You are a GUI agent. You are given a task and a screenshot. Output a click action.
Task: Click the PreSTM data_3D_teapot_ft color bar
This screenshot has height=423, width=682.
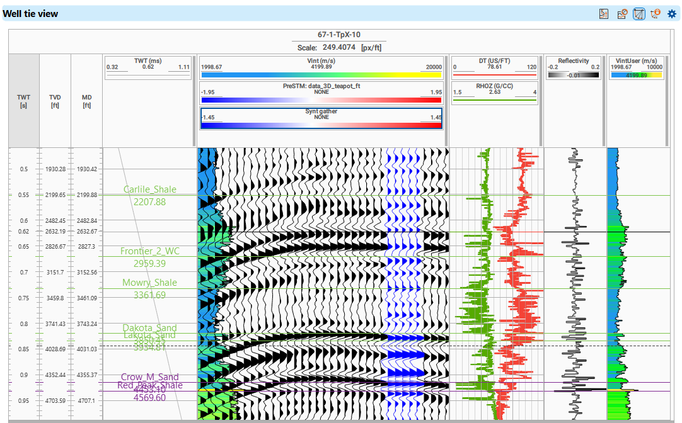tap(321, 99)
